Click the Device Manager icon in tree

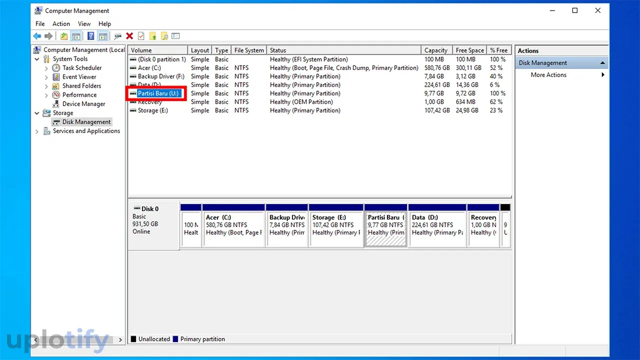(56, 104)
